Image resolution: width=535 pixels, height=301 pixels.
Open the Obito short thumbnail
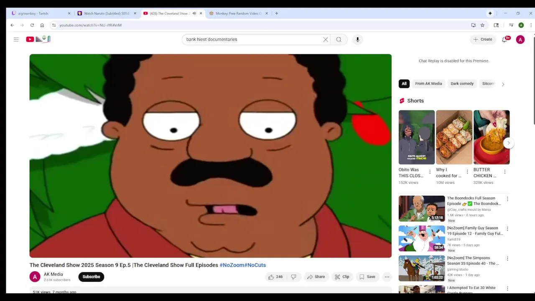coord(417,137)
